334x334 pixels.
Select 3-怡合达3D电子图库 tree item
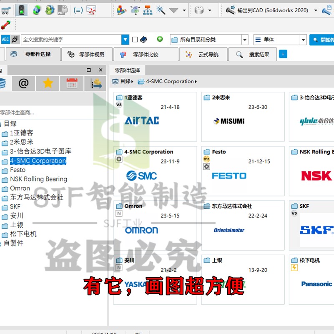(x=40, y=151)
